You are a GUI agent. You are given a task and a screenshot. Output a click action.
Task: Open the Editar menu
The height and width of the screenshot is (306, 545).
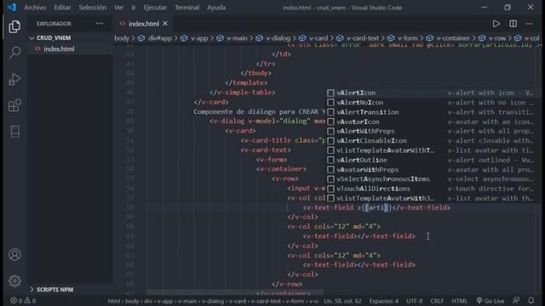tap(62, 8)
